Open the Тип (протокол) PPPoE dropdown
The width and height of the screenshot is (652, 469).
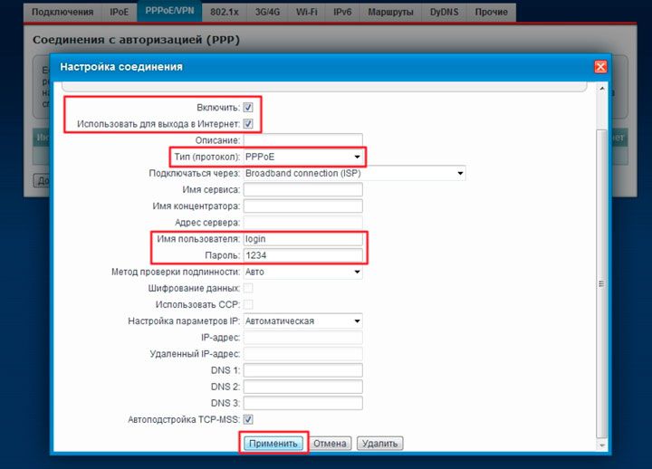click(x=302, y=157)
